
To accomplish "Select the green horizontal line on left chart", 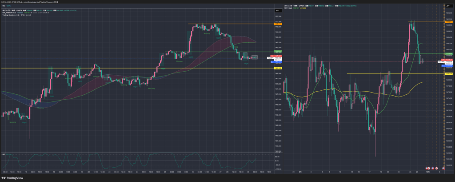I will point(249,51).
